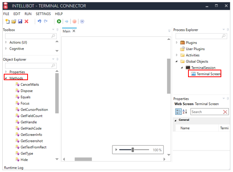Clear properties search with red X

(225, 112)
